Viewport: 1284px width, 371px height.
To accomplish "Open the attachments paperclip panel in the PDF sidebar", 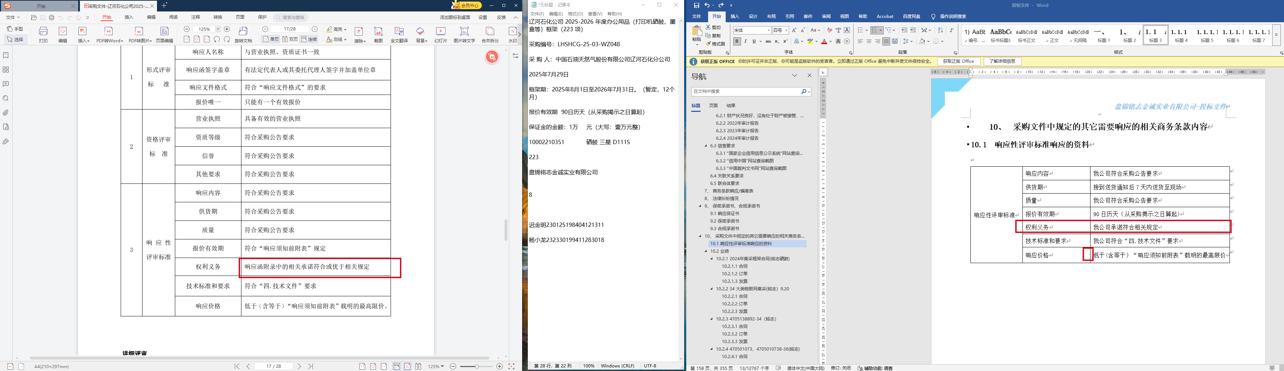I will click(6, 113).
